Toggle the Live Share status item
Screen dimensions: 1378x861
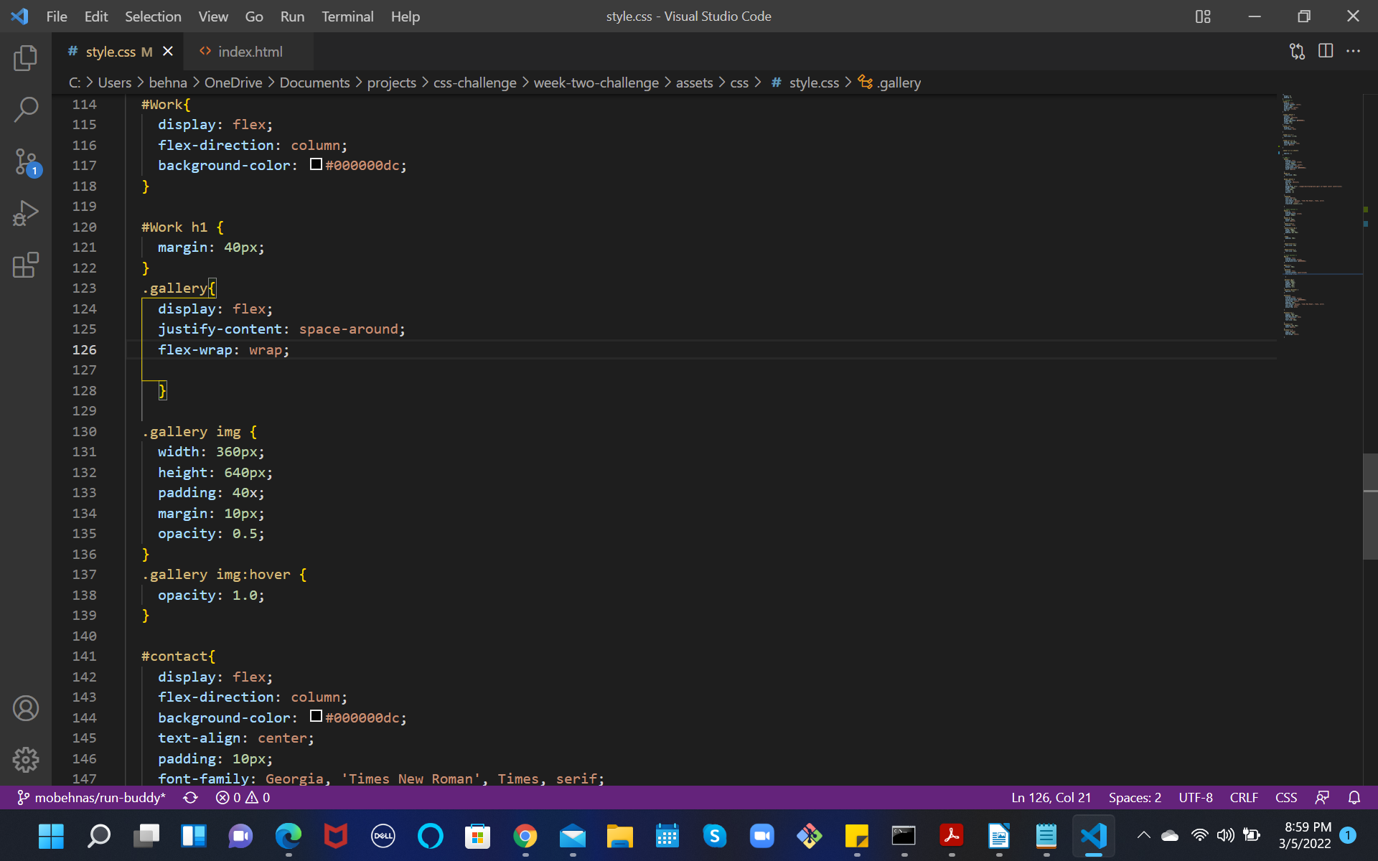(1322, 797)
